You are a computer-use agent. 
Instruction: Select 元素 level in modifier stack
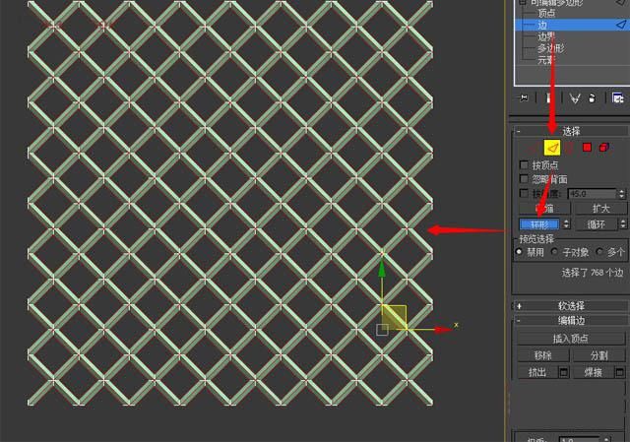546,60
